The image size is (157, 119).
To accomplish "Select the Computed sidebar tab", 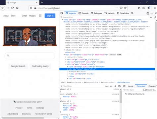I will pos(141,86).
